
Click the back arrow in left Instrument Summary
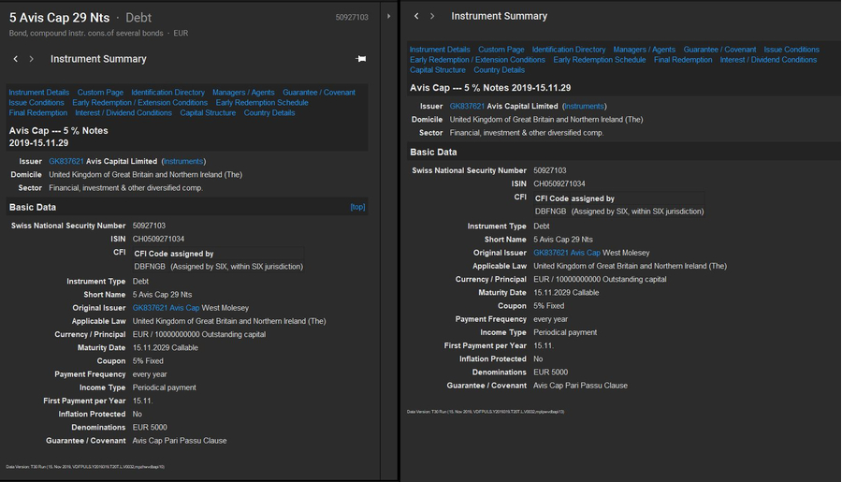point(16,59)
